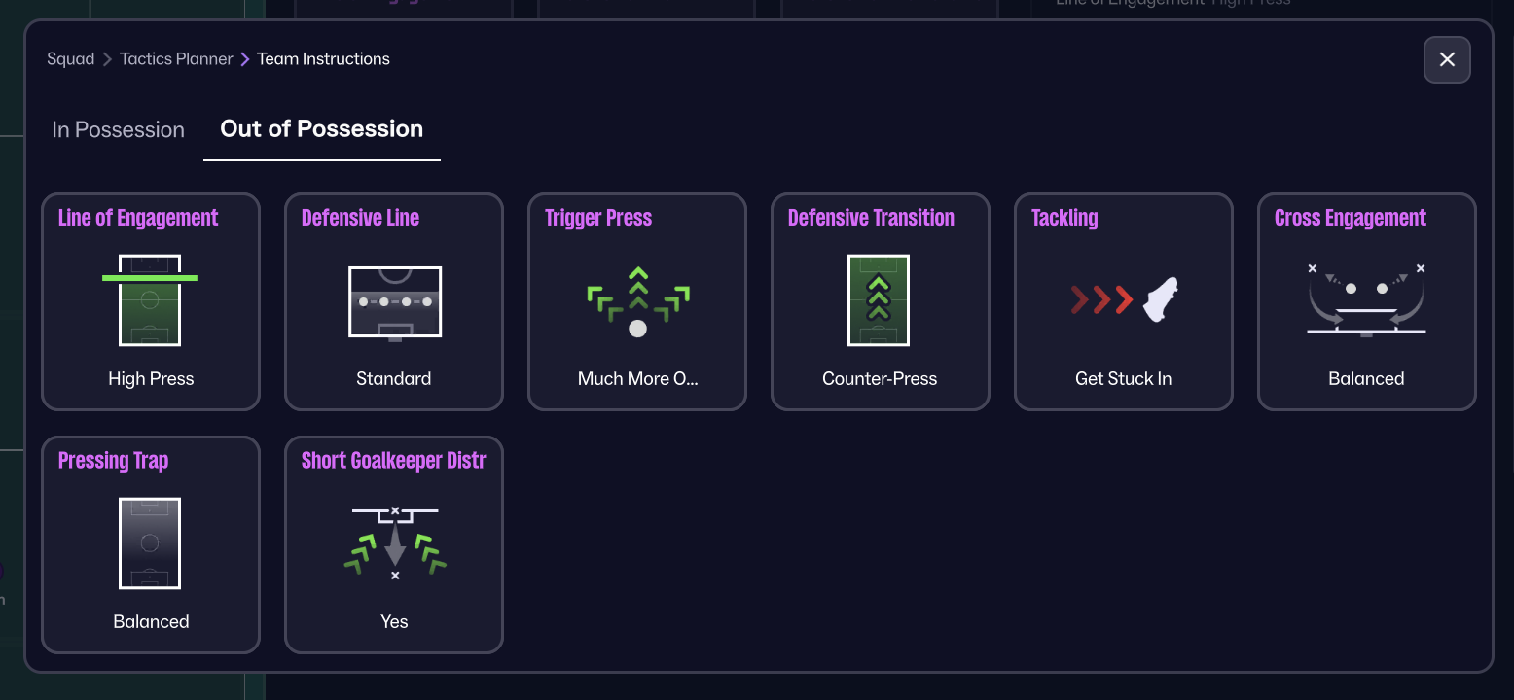
Task: Go to Squad in the breadcrumb
Action: [x=71, y=59]
